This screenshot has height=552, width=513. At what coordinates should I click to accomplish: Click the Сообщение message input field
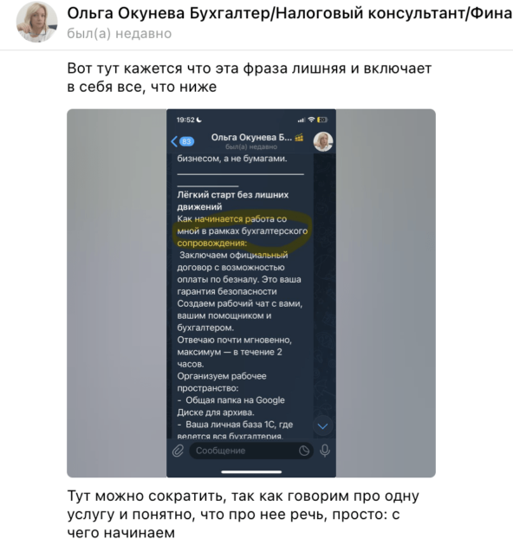click(251, 451)
